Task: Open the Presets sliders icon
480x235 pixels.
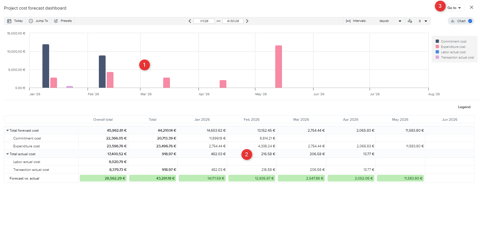Action: point(56,21)
